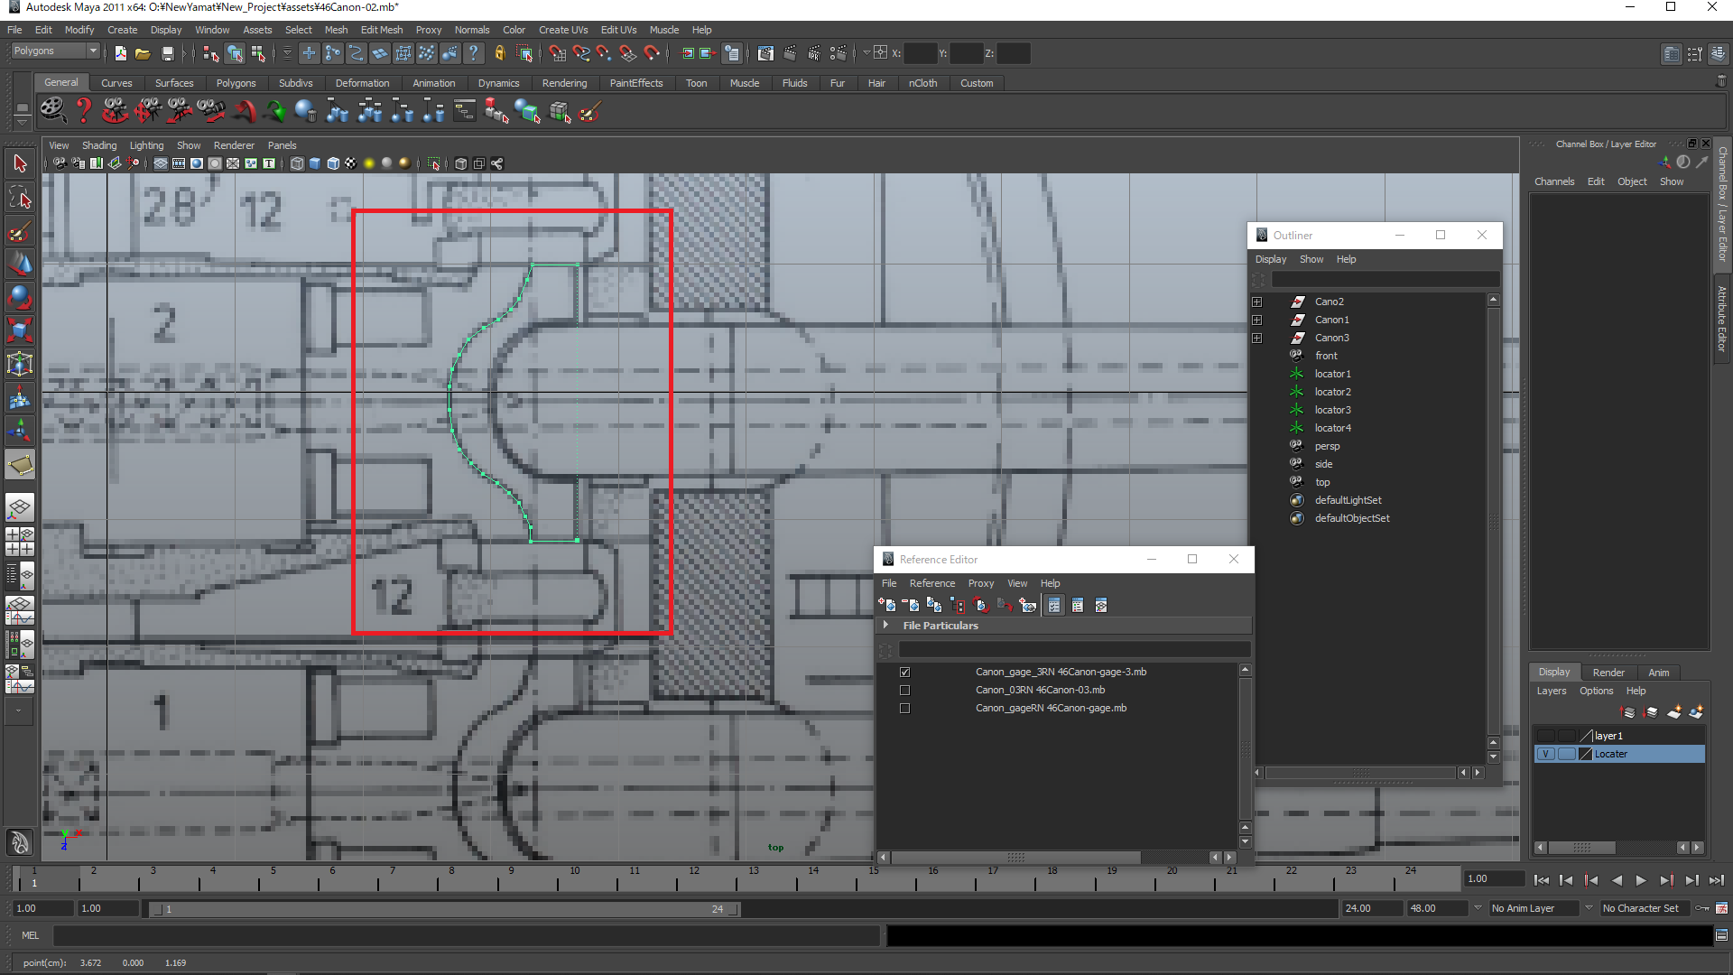The image size is (1733, 975).
Task: Open the Panels menu in viewport
Action: click(x=282, y=145)
